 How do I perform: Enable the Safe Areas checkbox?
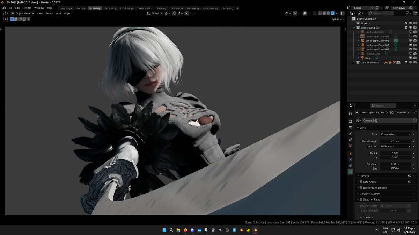coord(361,182)
